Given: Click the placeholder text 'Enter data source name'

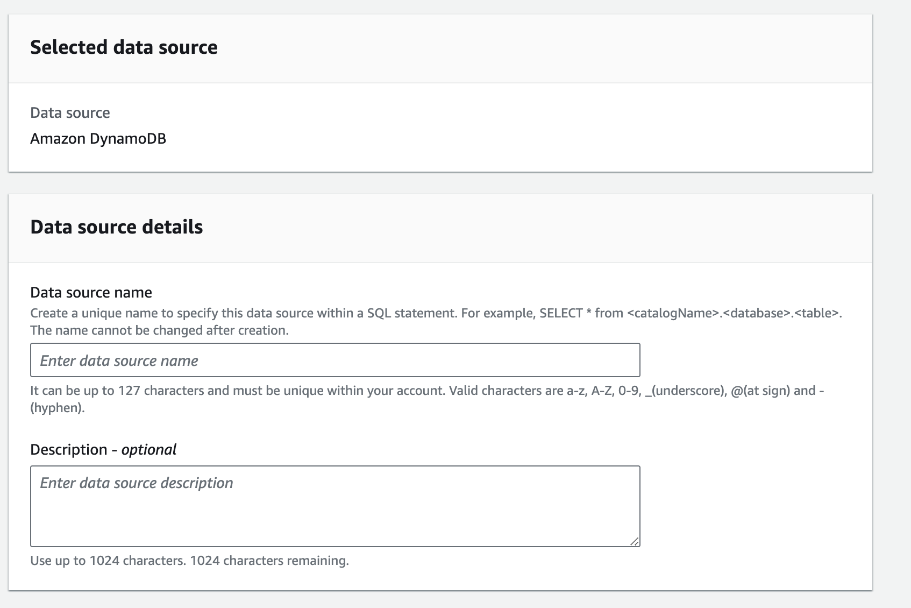Looking at the screenshot, I should [117, 360].
